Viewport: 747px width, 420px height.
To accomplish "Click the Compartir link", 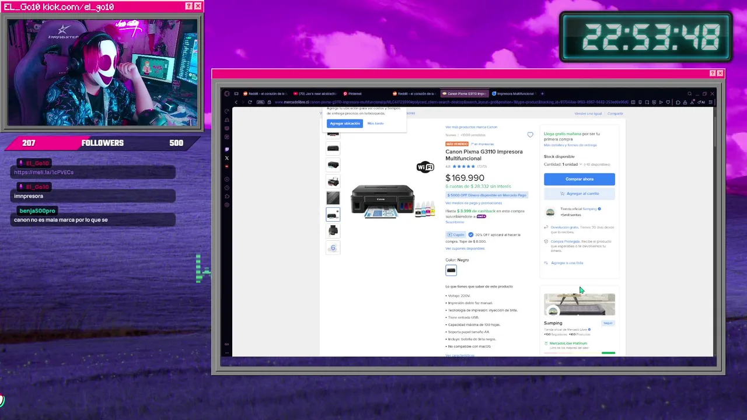I will (615, 113).
